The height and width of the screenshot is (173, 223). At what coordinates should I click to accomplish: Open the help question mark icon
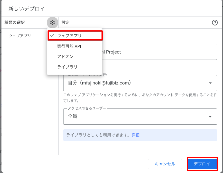click(215, 23)
